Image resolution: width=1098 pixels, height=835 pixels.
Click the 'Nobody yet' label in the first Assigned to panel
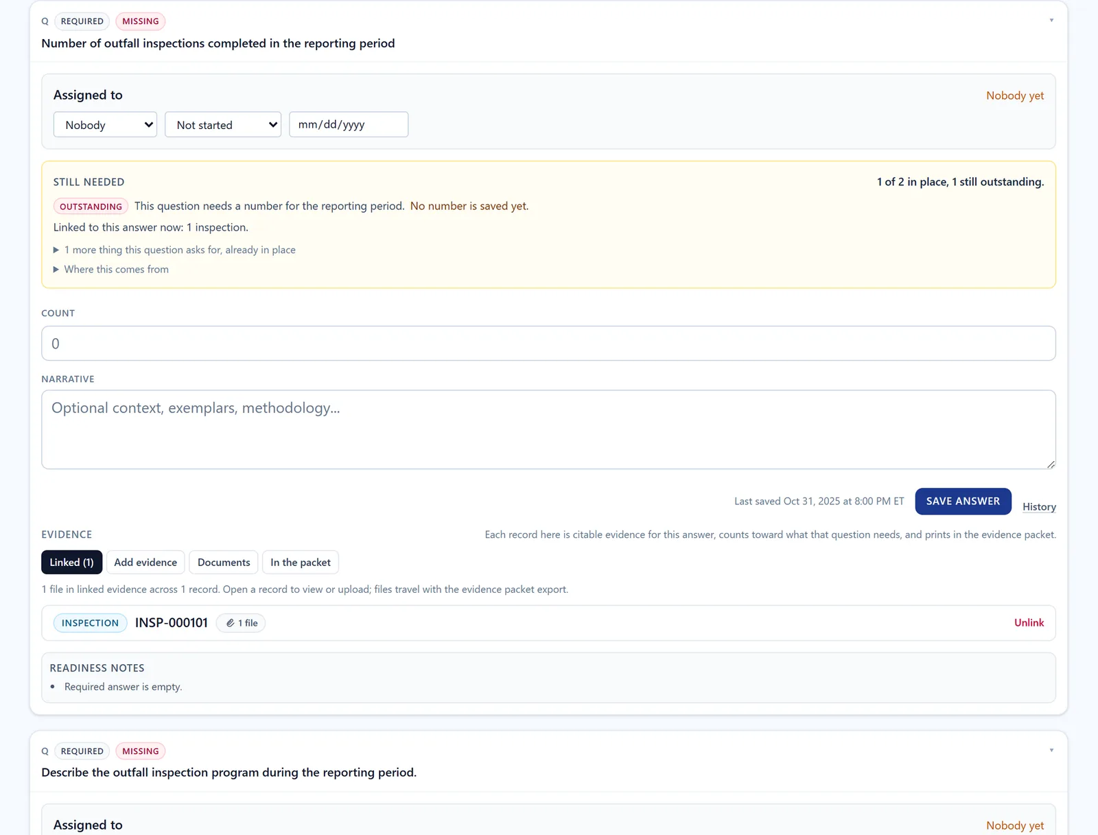pos(1015,96)
